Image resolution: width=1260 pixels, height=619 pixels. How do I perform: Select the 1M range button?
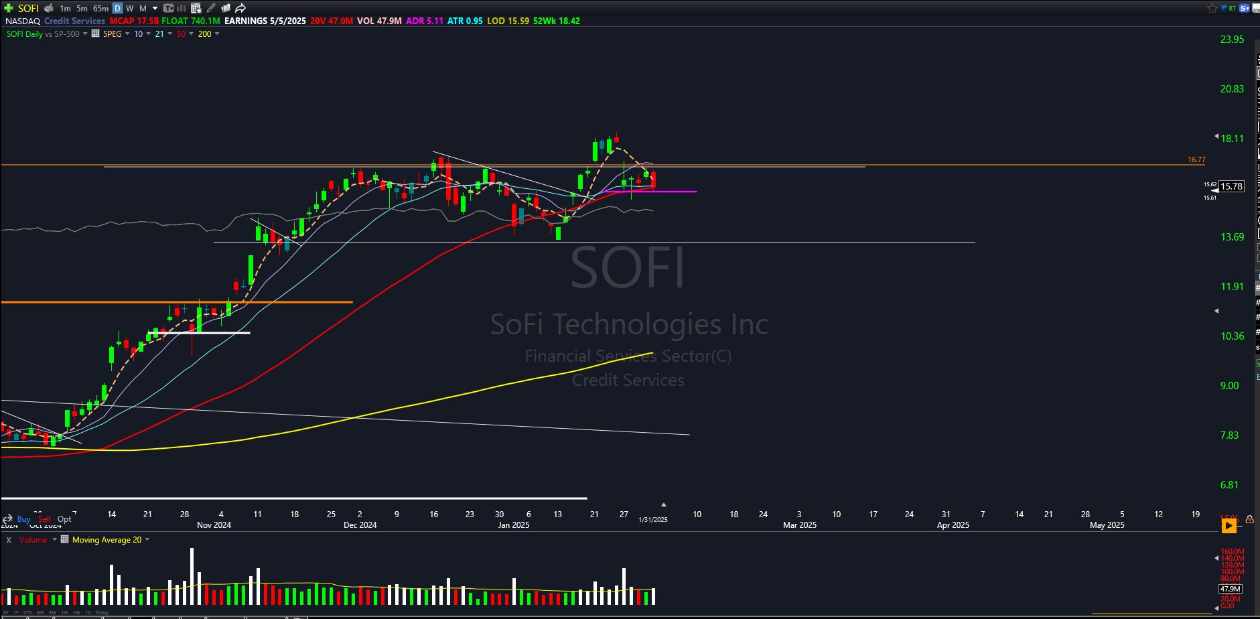coord(64,613)
